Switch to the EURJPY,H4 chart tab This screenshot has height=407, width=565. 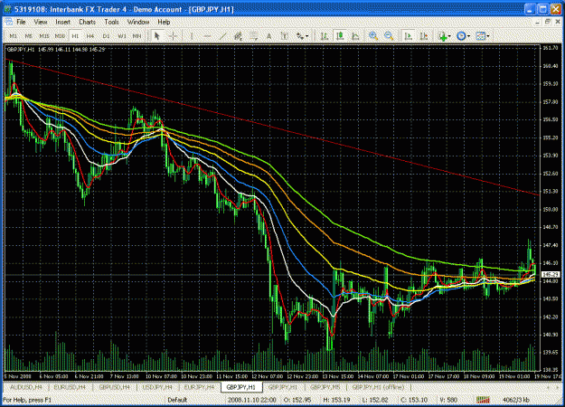click(x=199, y=387)
